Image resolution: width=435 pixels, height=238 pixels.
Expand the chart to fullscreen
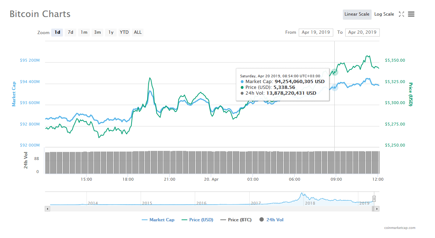click(402, 14)
